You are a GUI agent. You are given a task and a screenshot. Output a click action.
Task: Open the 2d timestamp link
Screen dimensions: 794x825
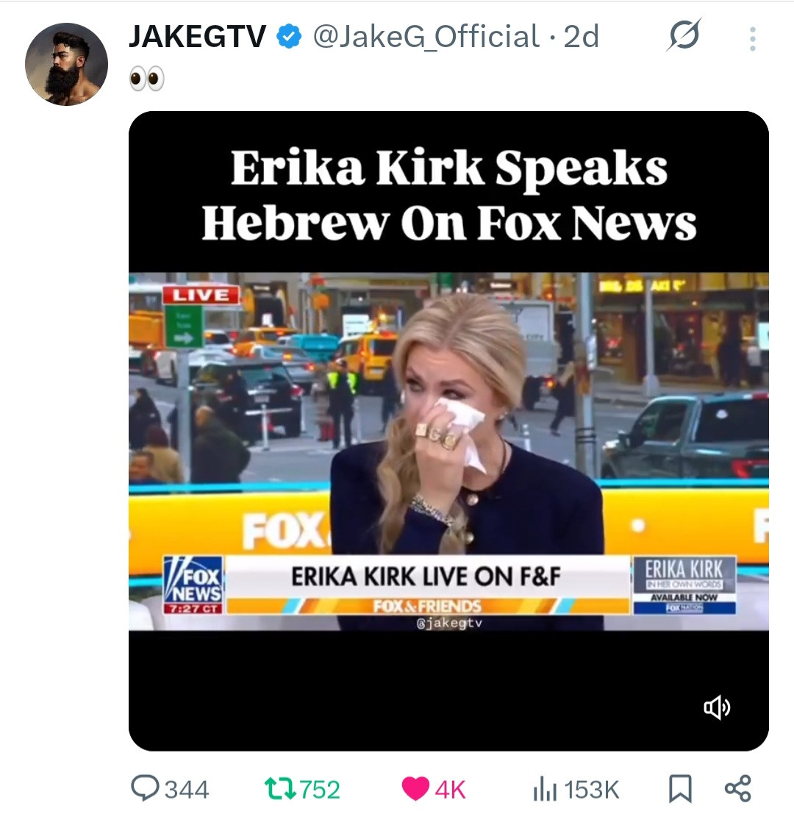click(581, 36)
